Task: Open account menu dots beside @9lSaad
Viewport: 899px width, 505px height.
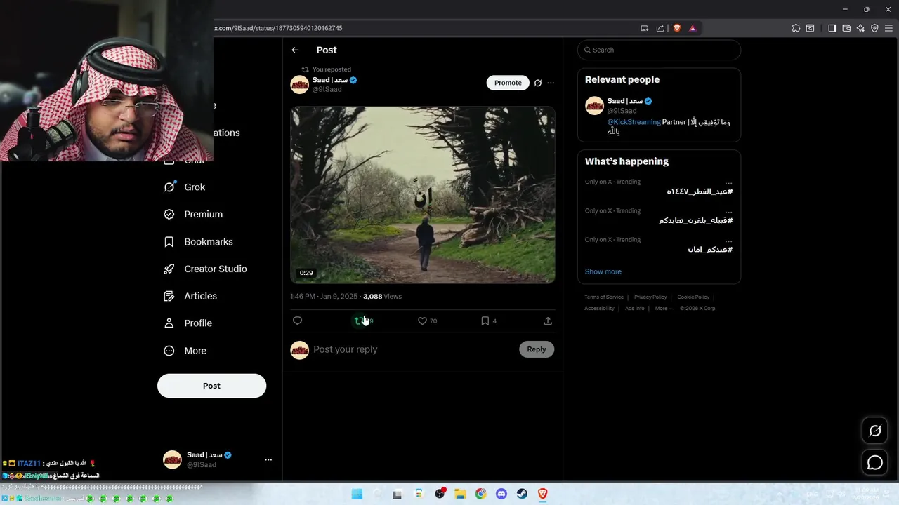Action: (x=268, y=459)
